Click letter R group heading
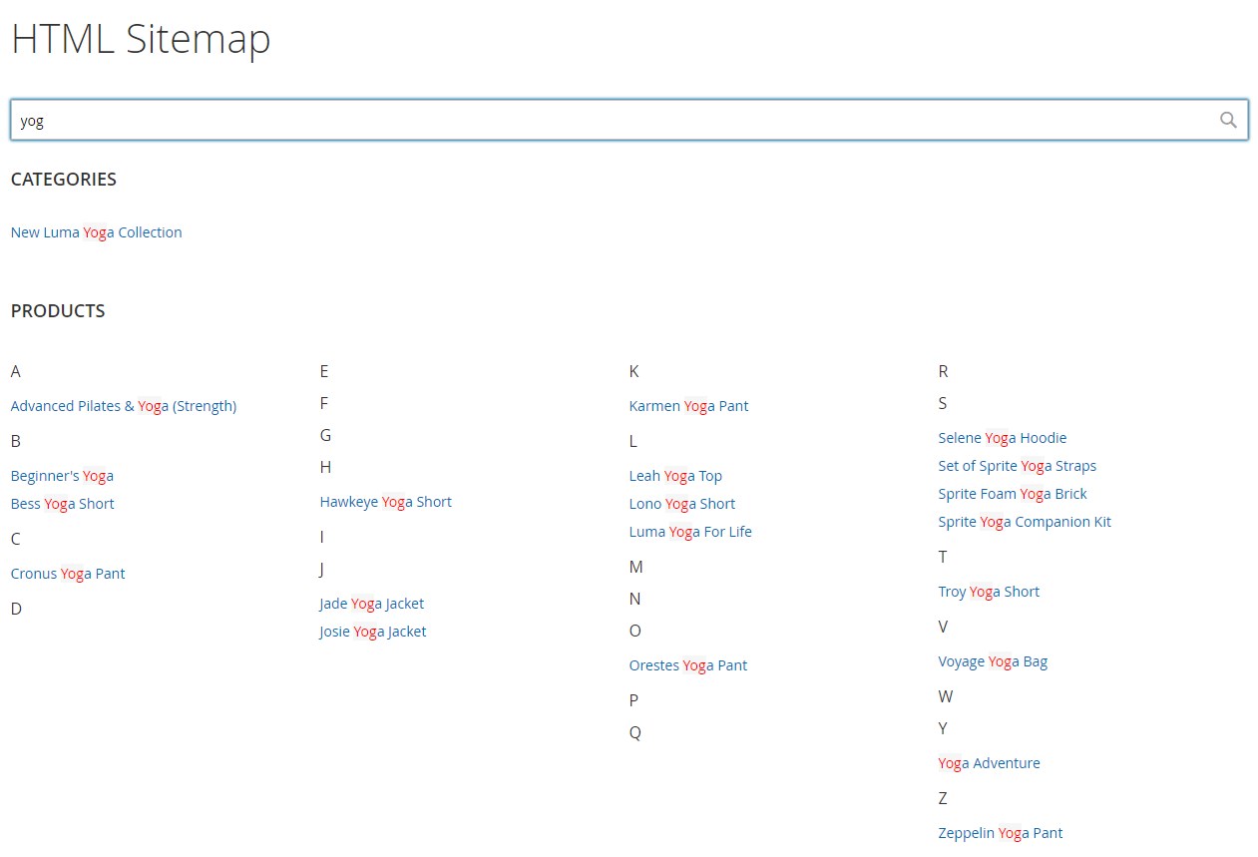The height and width of the screenshot is (857, 1258). tap(944, 371)
